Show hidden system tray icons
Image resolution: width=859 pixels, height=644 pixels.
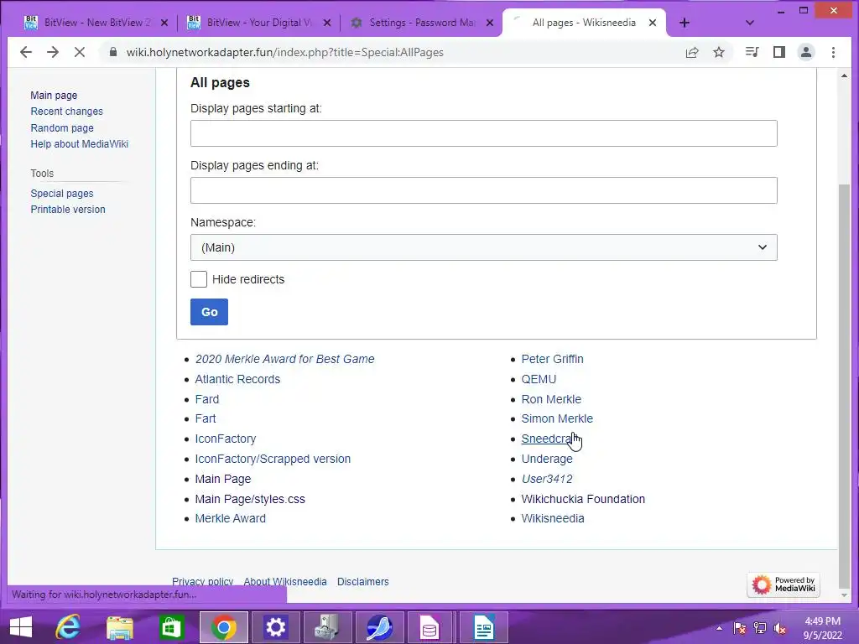[719, 628]
